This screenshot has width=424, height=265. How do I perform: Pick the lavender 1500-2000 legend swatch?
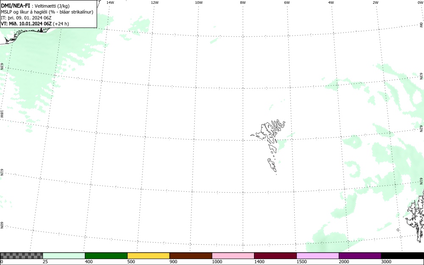pyautogui.click(x=318, y=256)
